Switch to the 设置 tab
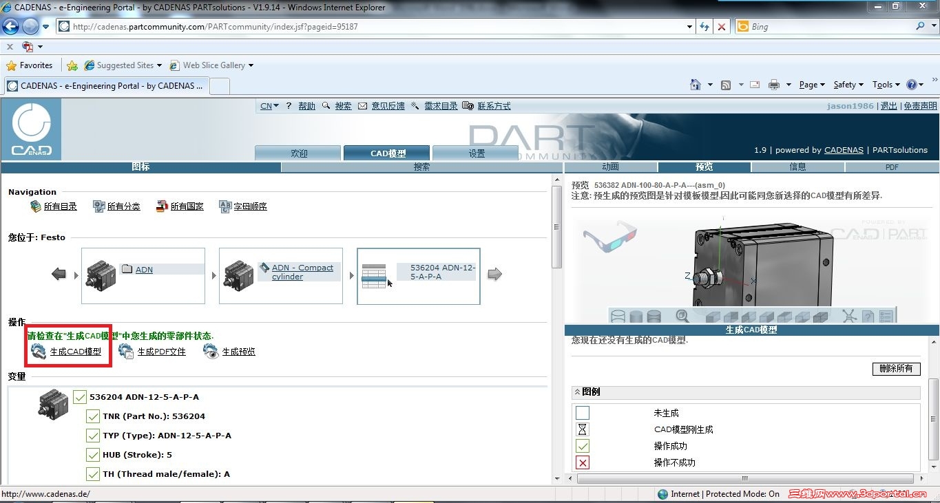 (476, 153)
